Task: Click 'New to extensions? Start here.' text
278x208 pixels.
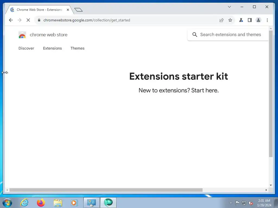Action: pos(179,90)
